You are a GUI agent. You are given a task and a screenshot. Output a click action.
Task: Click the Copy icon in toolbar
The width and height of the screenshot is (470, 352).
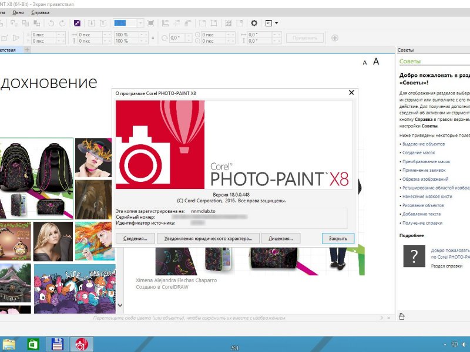25,23
